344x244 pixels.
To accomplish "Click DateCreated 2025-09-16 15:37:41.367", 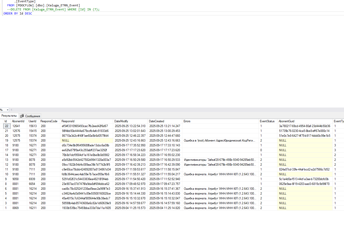I will tap(165, 189).
